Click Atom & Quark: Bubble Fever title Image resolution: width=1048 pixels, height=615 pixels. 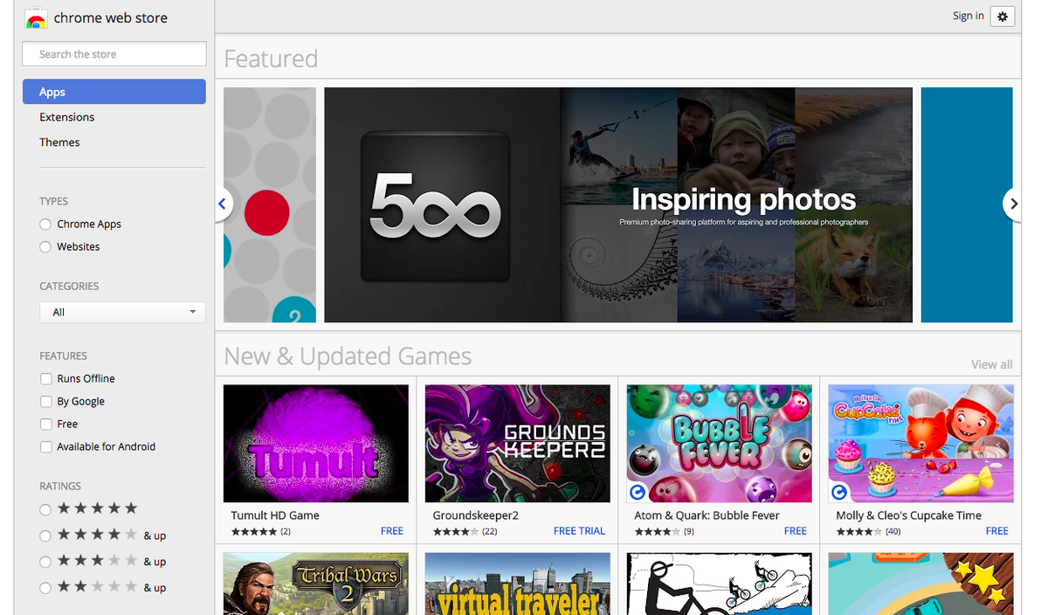pos(707,515)
